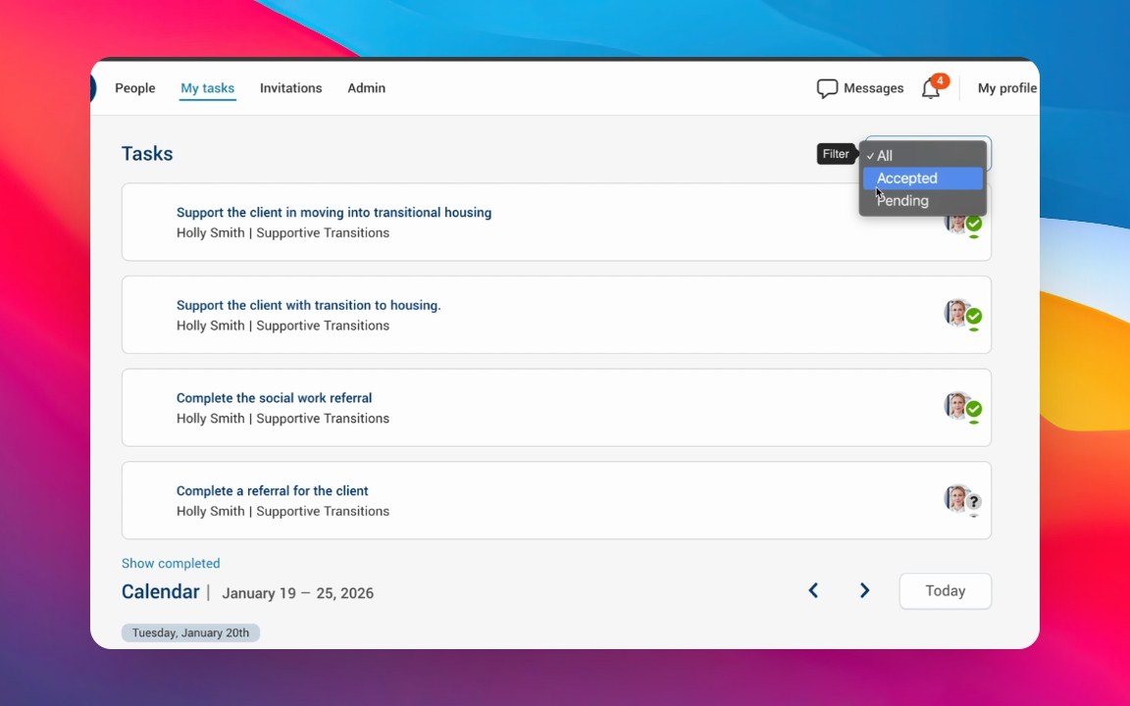Choose 'Pending' filter option
Screen dimensions: 1130x706
coord(922,201)
